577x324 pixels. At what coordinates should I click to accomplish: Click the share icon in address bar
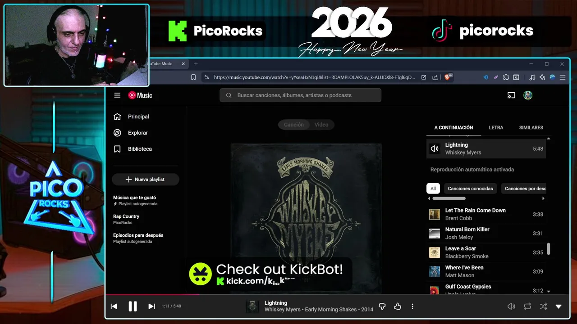[435, 77]
